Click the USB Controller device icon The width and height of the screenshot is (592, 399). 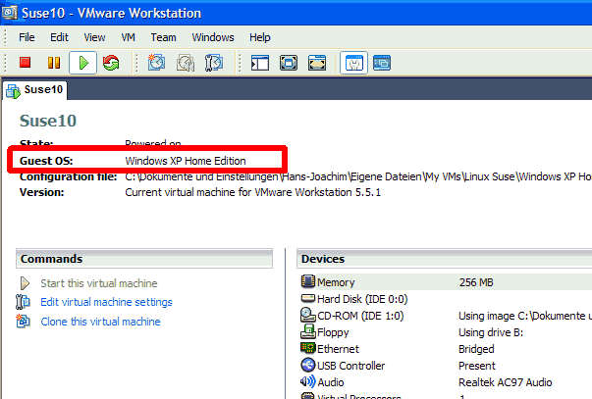tap(308, 365)
